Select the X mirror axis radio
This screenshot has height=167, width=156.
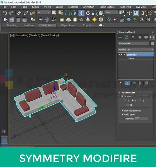[125, 101]
